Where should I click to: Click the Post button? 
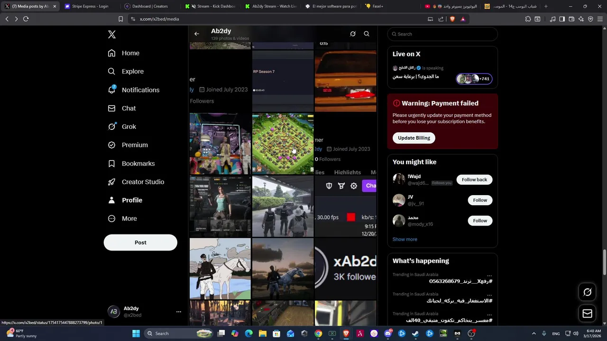click(140, 242)
